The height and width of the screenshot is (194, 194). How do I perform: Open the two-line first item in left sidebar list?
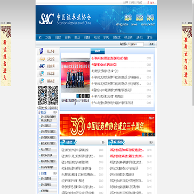coord(48,119)
